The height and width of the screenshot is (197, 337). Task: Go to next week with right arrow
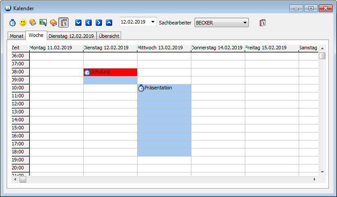(x=99, y=22)
